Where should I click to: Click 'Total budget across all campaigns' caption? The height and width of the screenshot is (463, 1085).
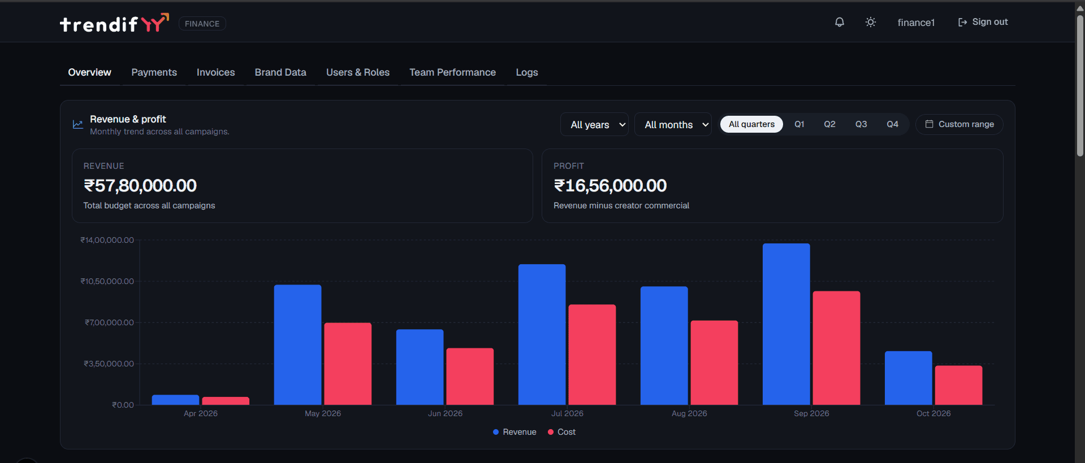click(149, 206)
